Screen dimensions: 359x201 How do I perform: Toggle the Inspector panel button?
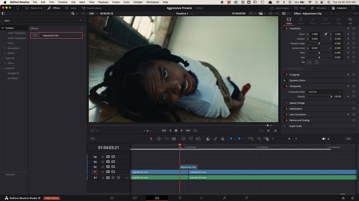tap(339, 8)
